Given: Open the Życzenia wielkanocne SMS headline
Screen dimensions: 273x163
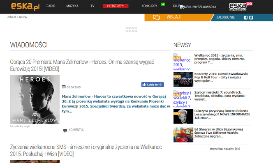Looking at the screenshot, I should coord(86,150).
